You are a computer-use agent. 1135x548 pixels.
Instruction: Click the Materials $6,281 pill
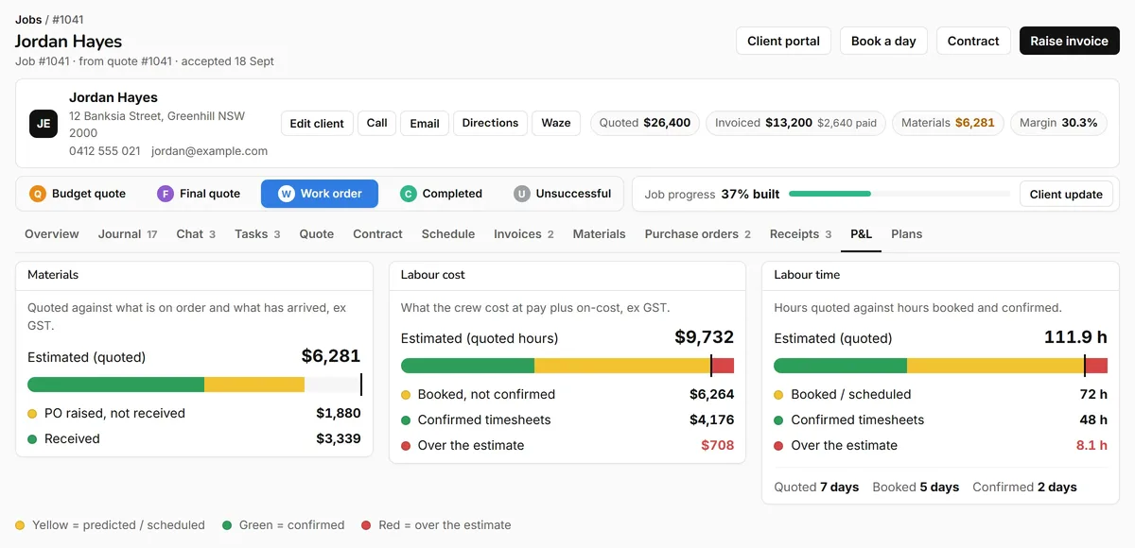pos(948,123)
